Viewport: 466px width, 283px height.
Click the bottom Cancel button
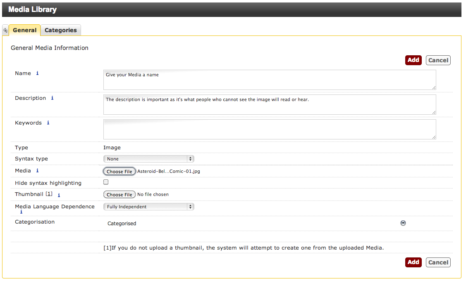pyautogui.click(x=438, y=262)
